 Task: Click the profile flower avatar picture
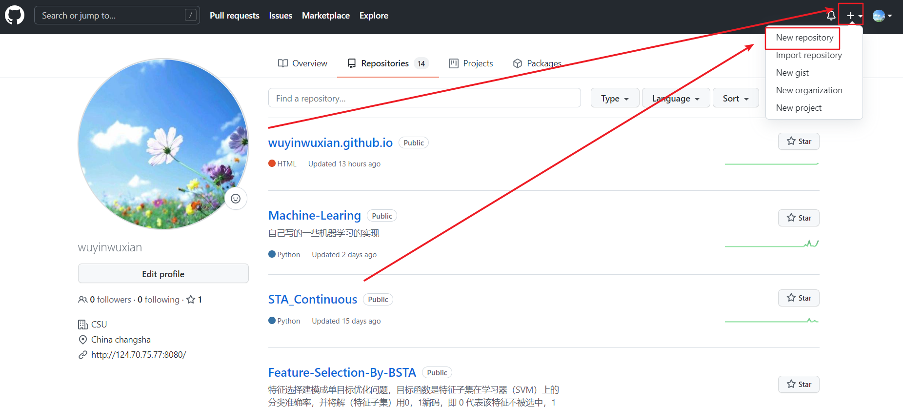(163, 144)
